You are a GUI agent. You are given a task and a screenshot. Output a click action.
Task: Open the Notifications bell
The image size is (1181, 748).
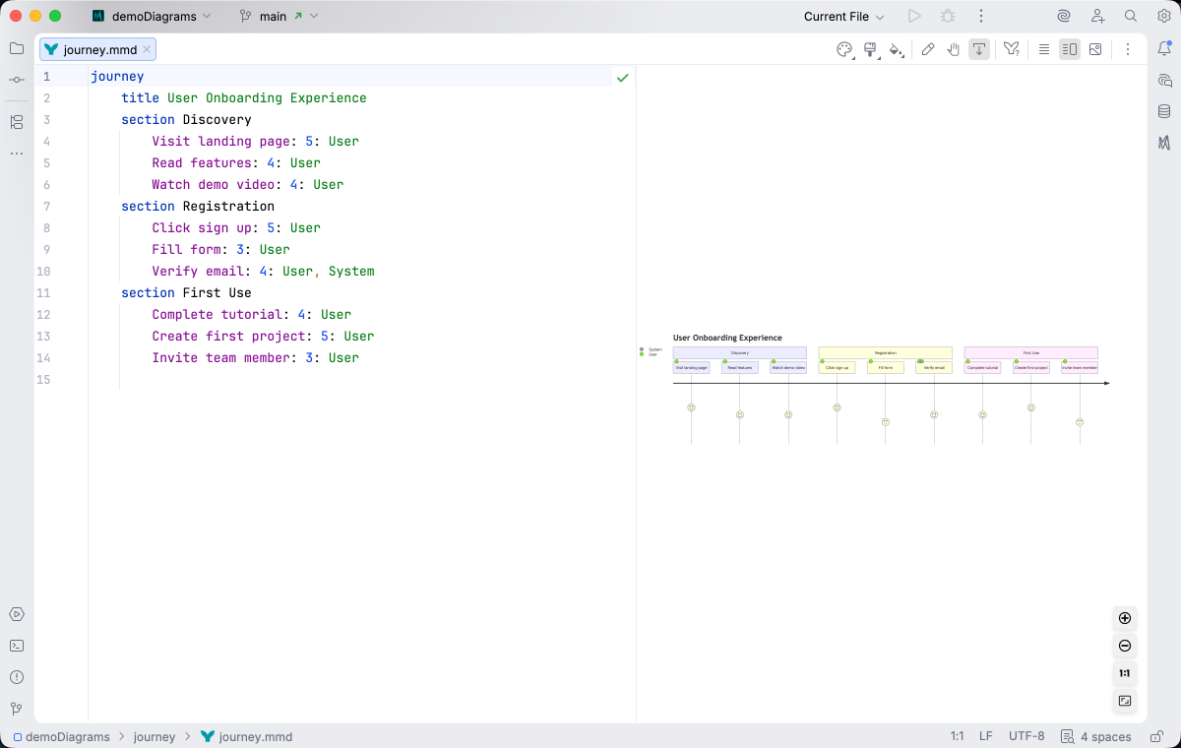[1164, 48]
